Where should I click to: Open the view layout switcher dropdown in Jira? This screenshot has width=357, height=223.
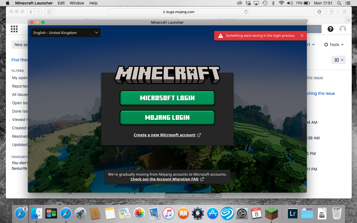point(339,60)
